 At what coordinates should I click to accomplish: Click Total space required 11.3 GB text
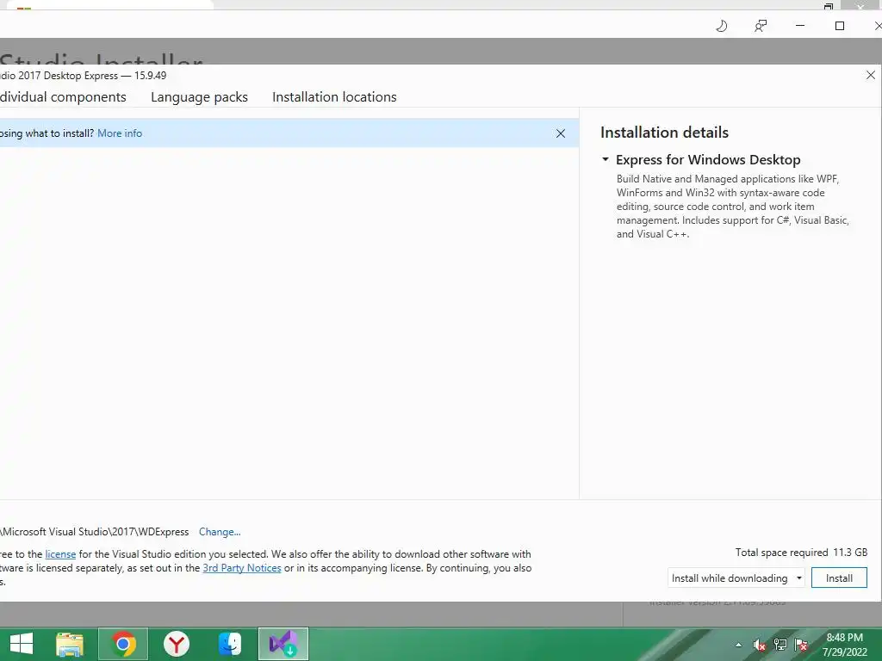pos(802,553)
